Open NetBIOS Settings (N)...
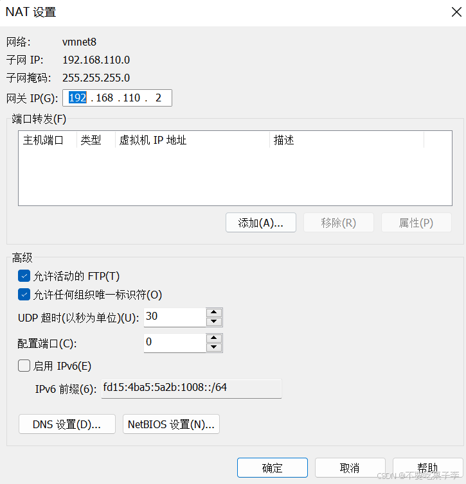 coord(171,424)
